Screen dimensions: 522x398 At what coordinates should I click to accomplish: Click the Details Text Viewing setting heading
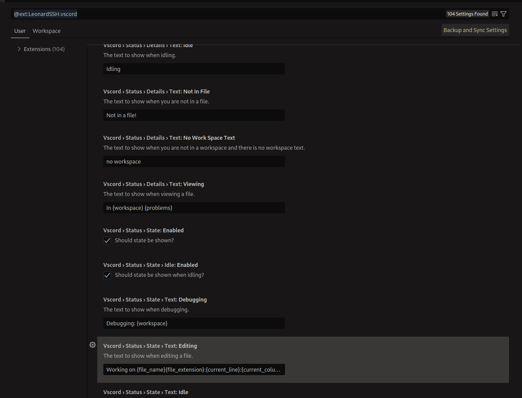[154, 184]
